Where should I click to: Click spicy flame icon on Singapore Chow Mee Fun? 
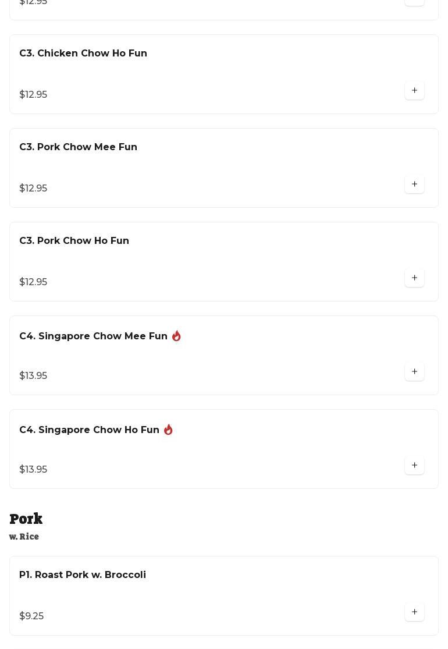click(x=176, y=336)
